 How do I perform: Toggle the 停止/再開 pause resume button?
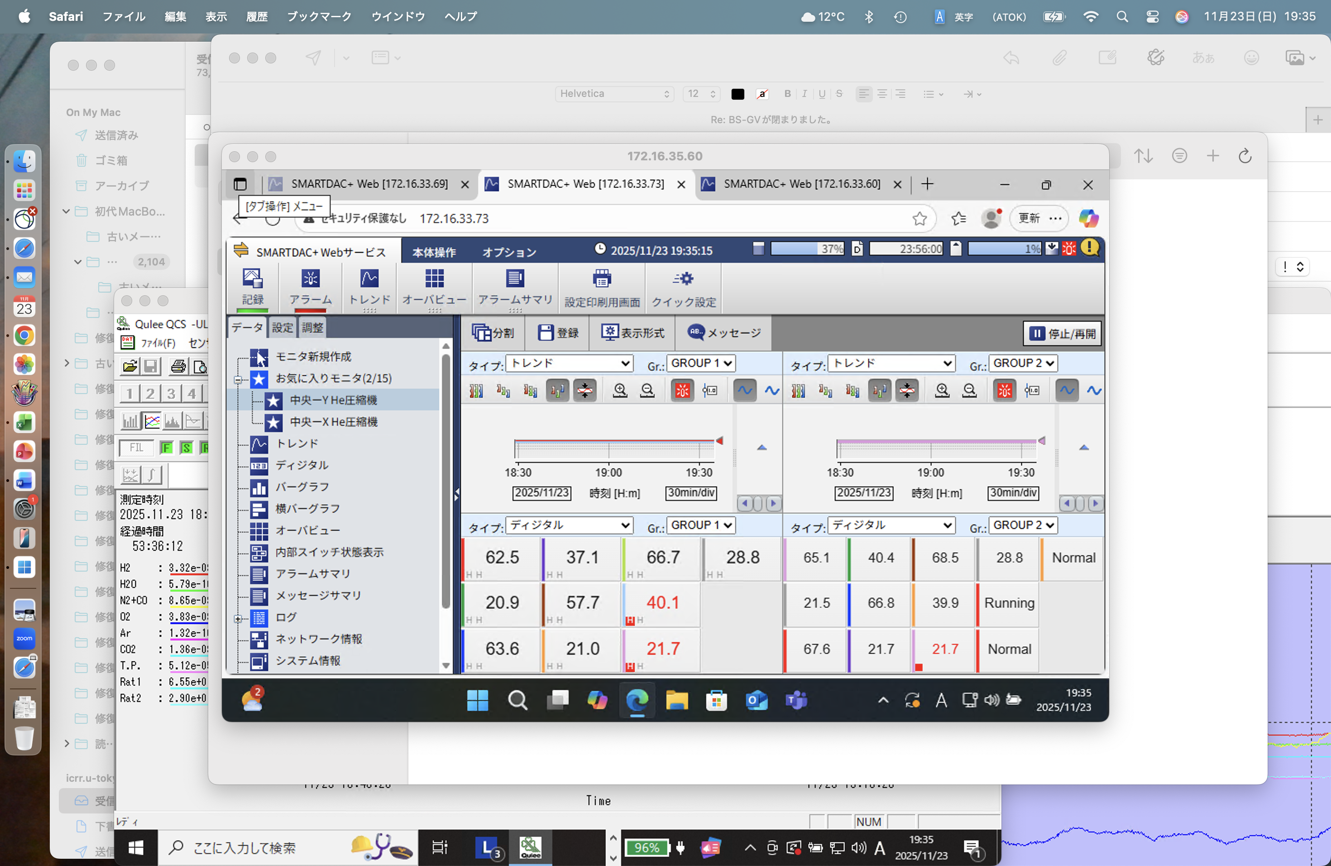[x=1062, y=333]
